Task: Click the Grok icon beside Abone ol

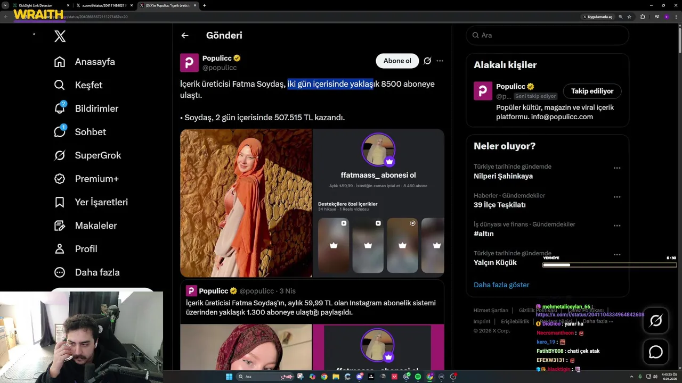Action: coord(427,61)
